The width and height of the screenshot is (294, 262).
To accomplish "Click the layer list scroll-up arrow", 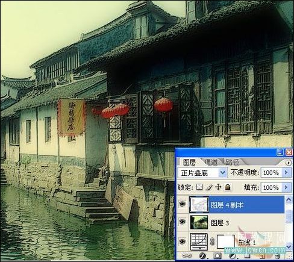I will [x=289, y=199].
